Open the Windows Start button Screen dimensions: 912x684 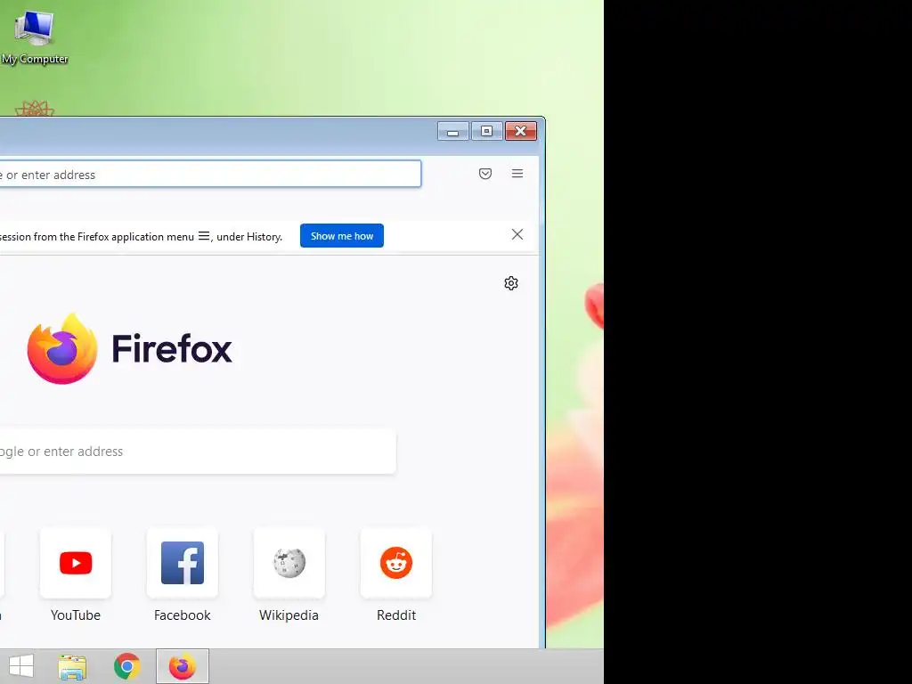click(21, 666)
